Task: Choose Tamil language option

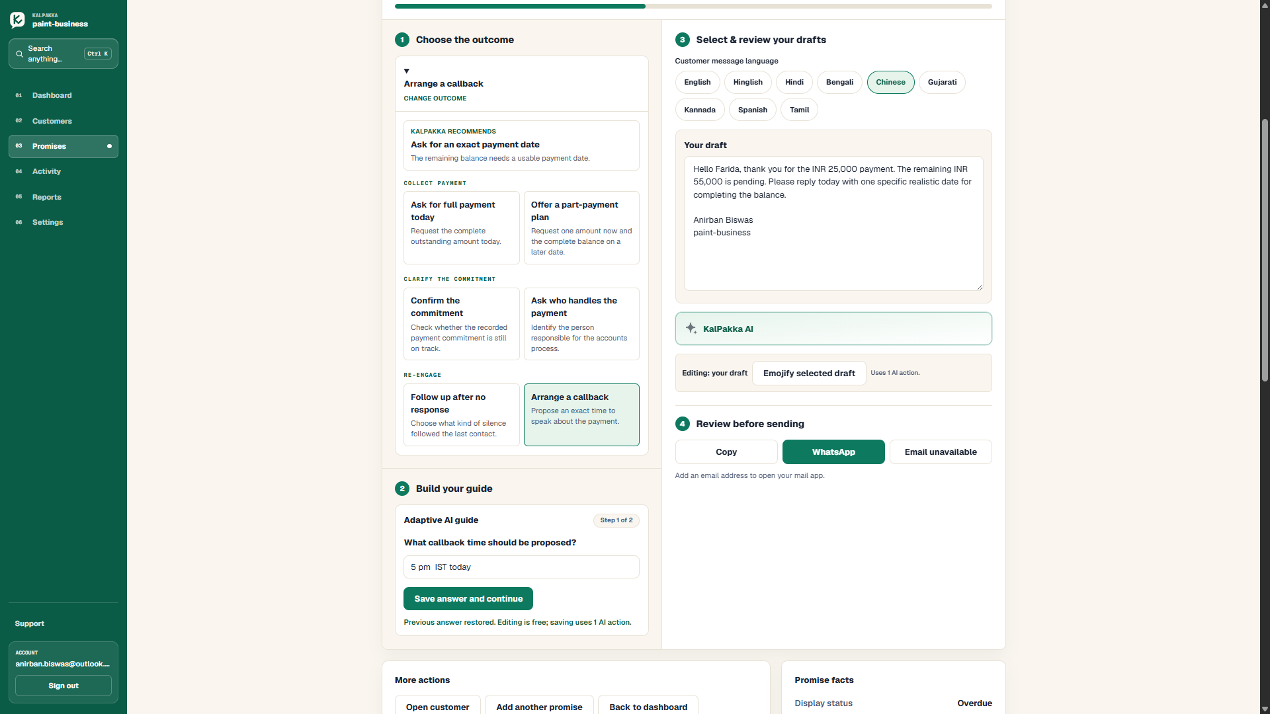Action: 799,110
